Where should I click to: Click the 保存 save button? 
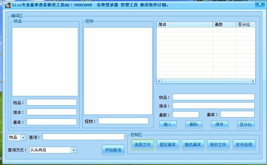(x=220, y=124)
